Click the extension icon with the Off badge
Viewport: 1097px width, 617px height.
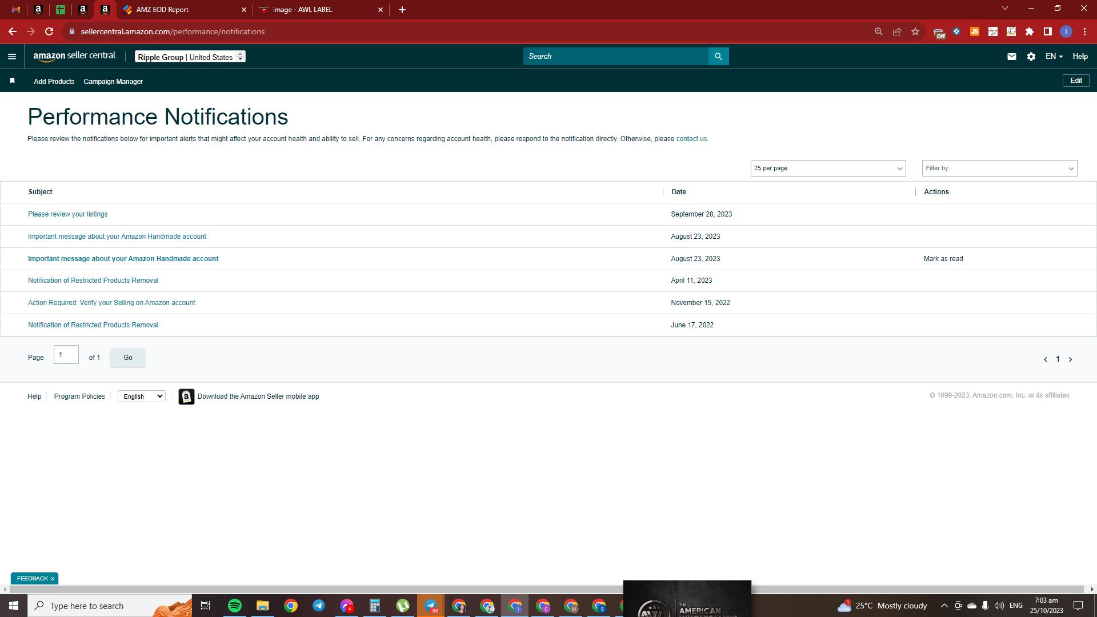click(939, 33)
